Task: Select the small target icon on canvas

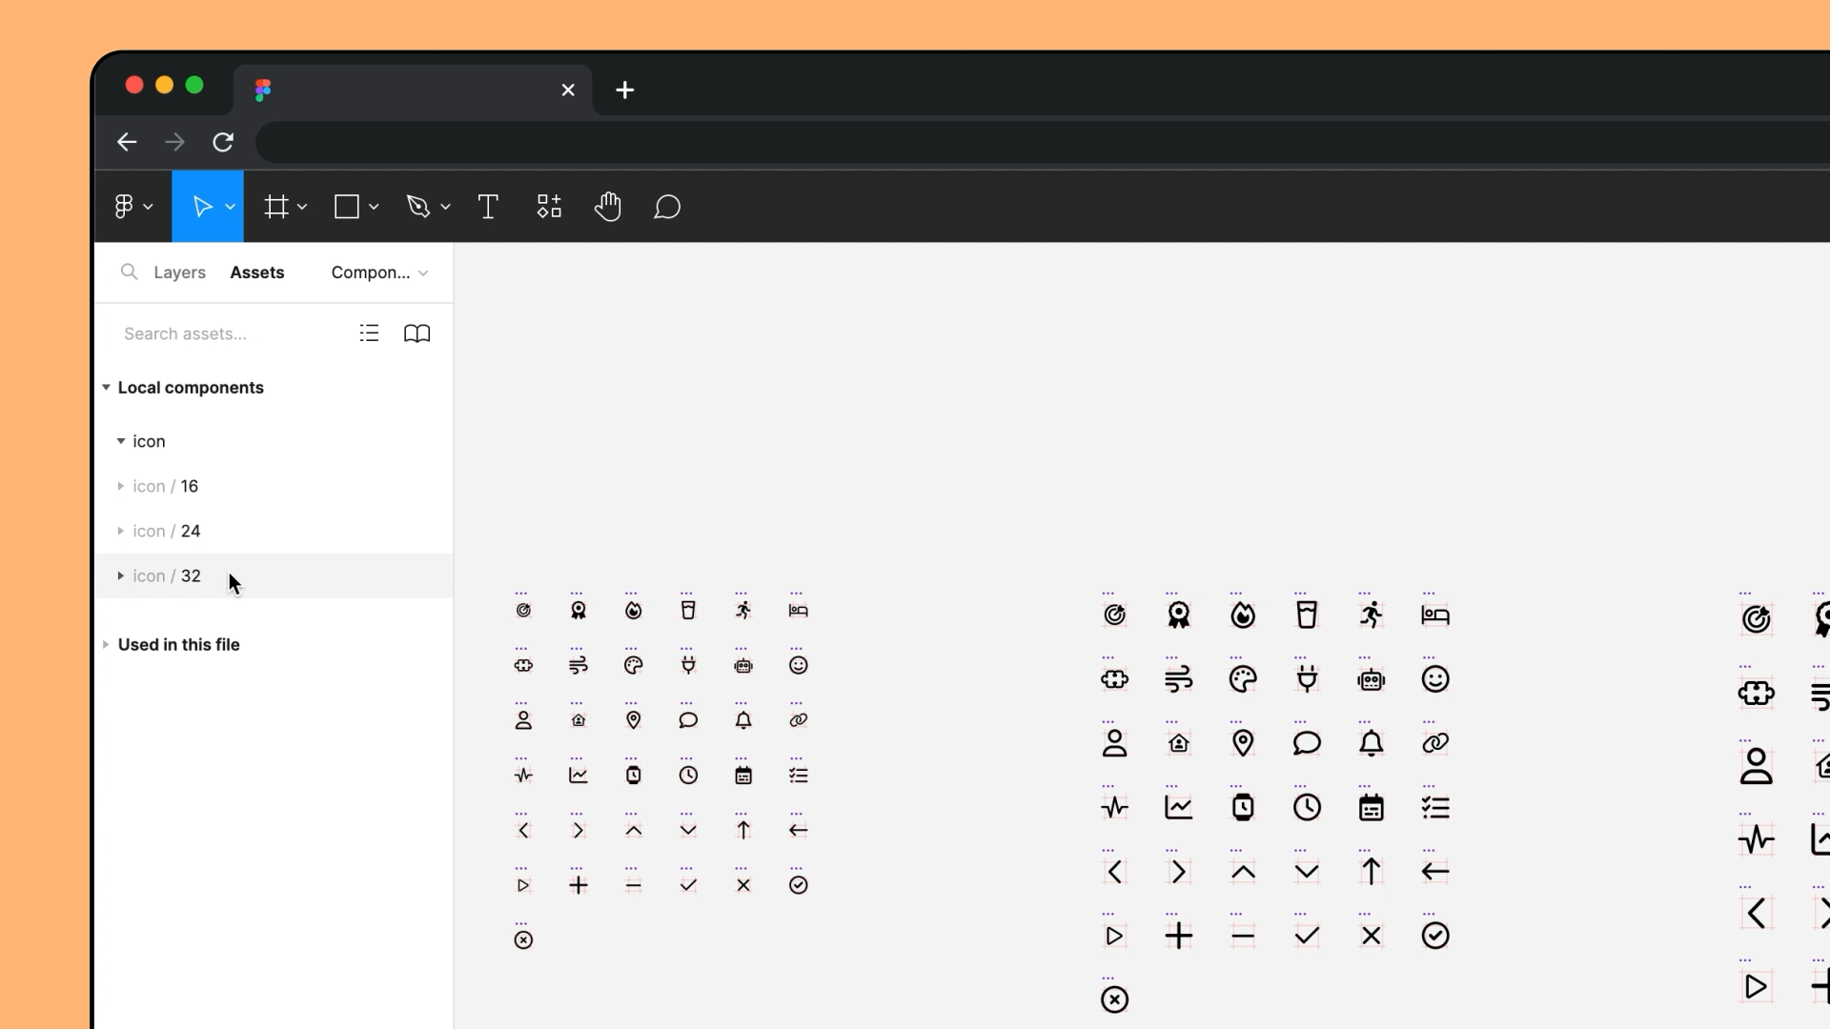Action: (x=523, y=611)
